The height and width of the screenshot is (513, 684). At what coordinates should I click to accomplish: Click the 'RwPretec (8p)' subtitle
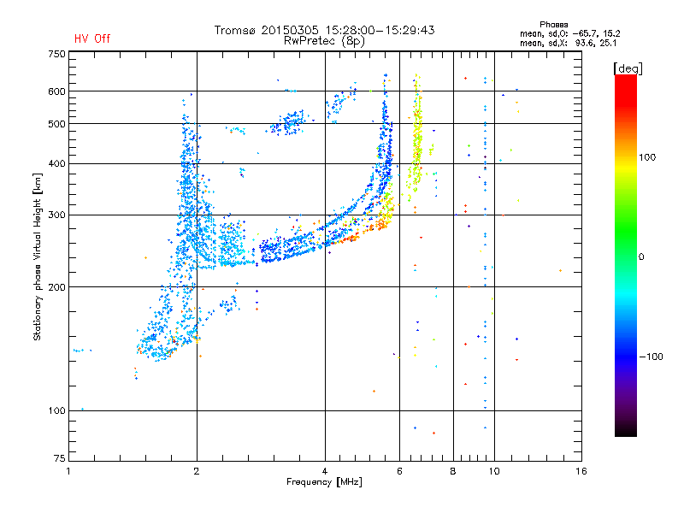coord(325,41)
